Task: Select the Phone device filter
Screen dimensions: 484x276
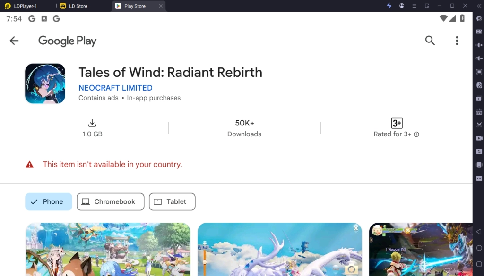Action: click(x=49, y=201)
